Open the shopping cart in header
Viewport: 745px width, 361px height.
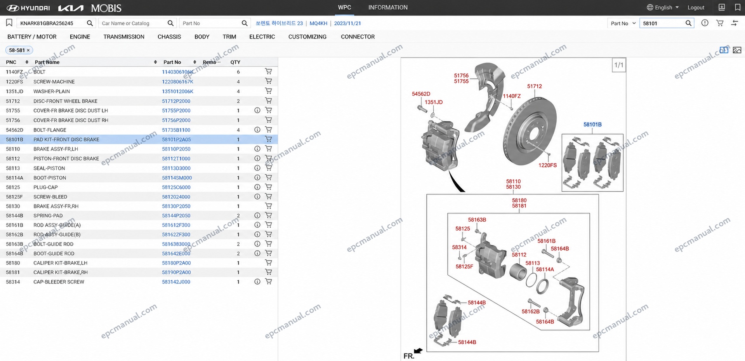click(x=720, y=23)
